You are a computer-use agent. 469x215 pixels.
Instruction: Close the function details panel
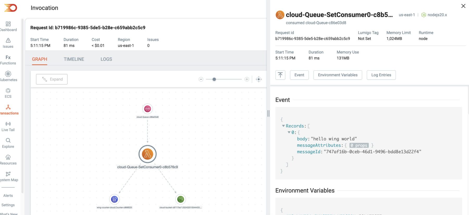coord(463,6)
